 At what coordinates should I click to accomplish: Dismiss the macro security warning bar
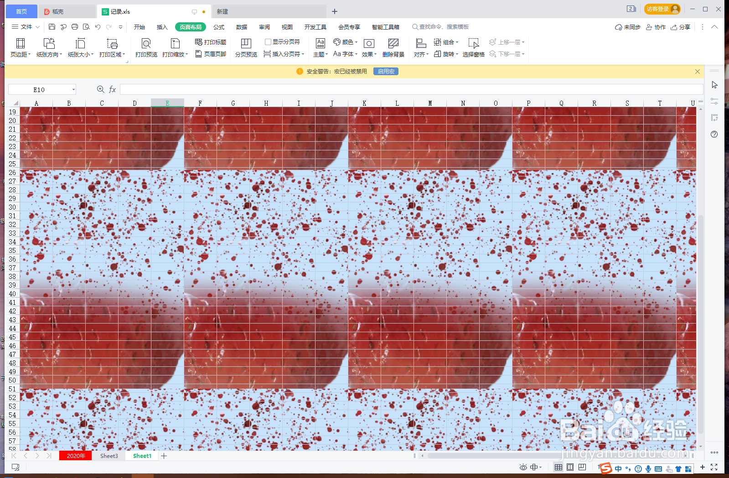(698, 72)
